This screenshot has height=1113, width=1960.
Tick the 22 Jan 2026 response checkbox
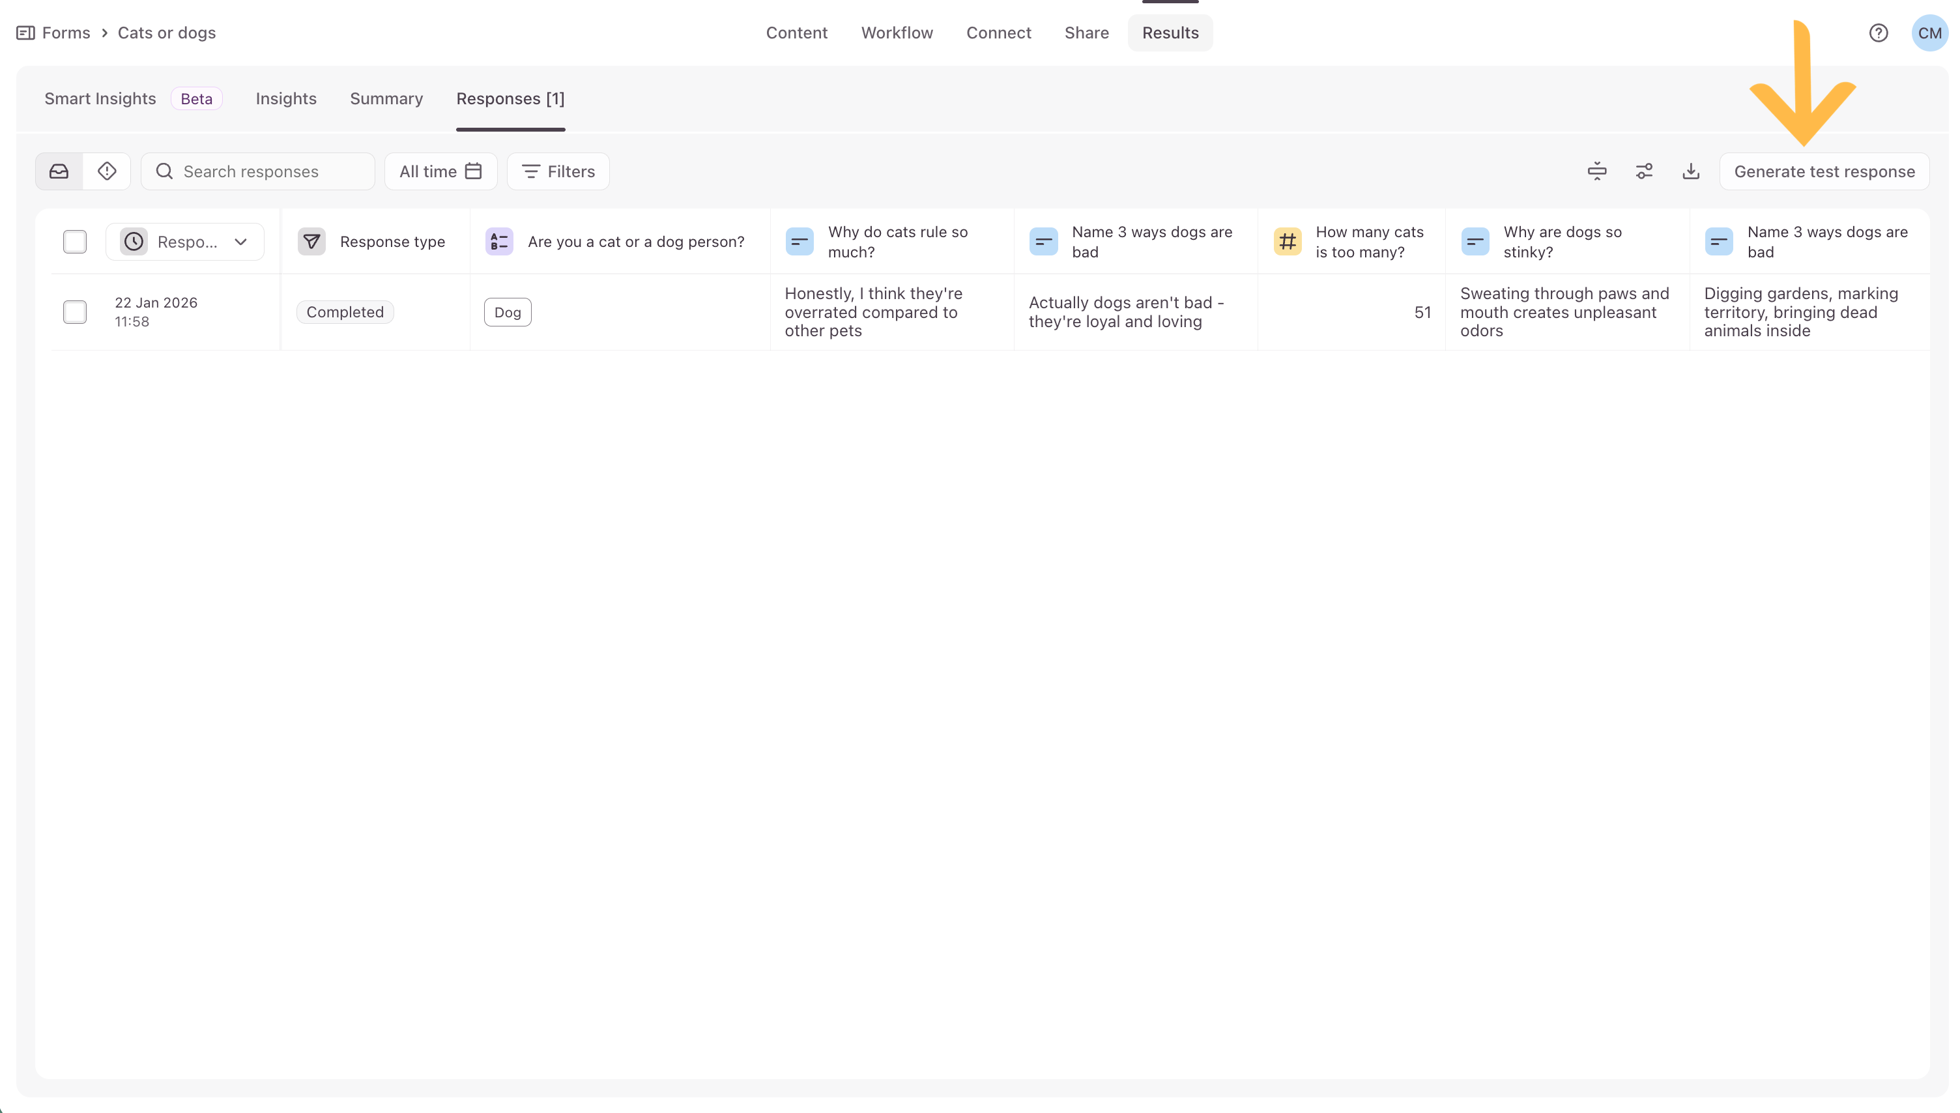pos(75,312)
